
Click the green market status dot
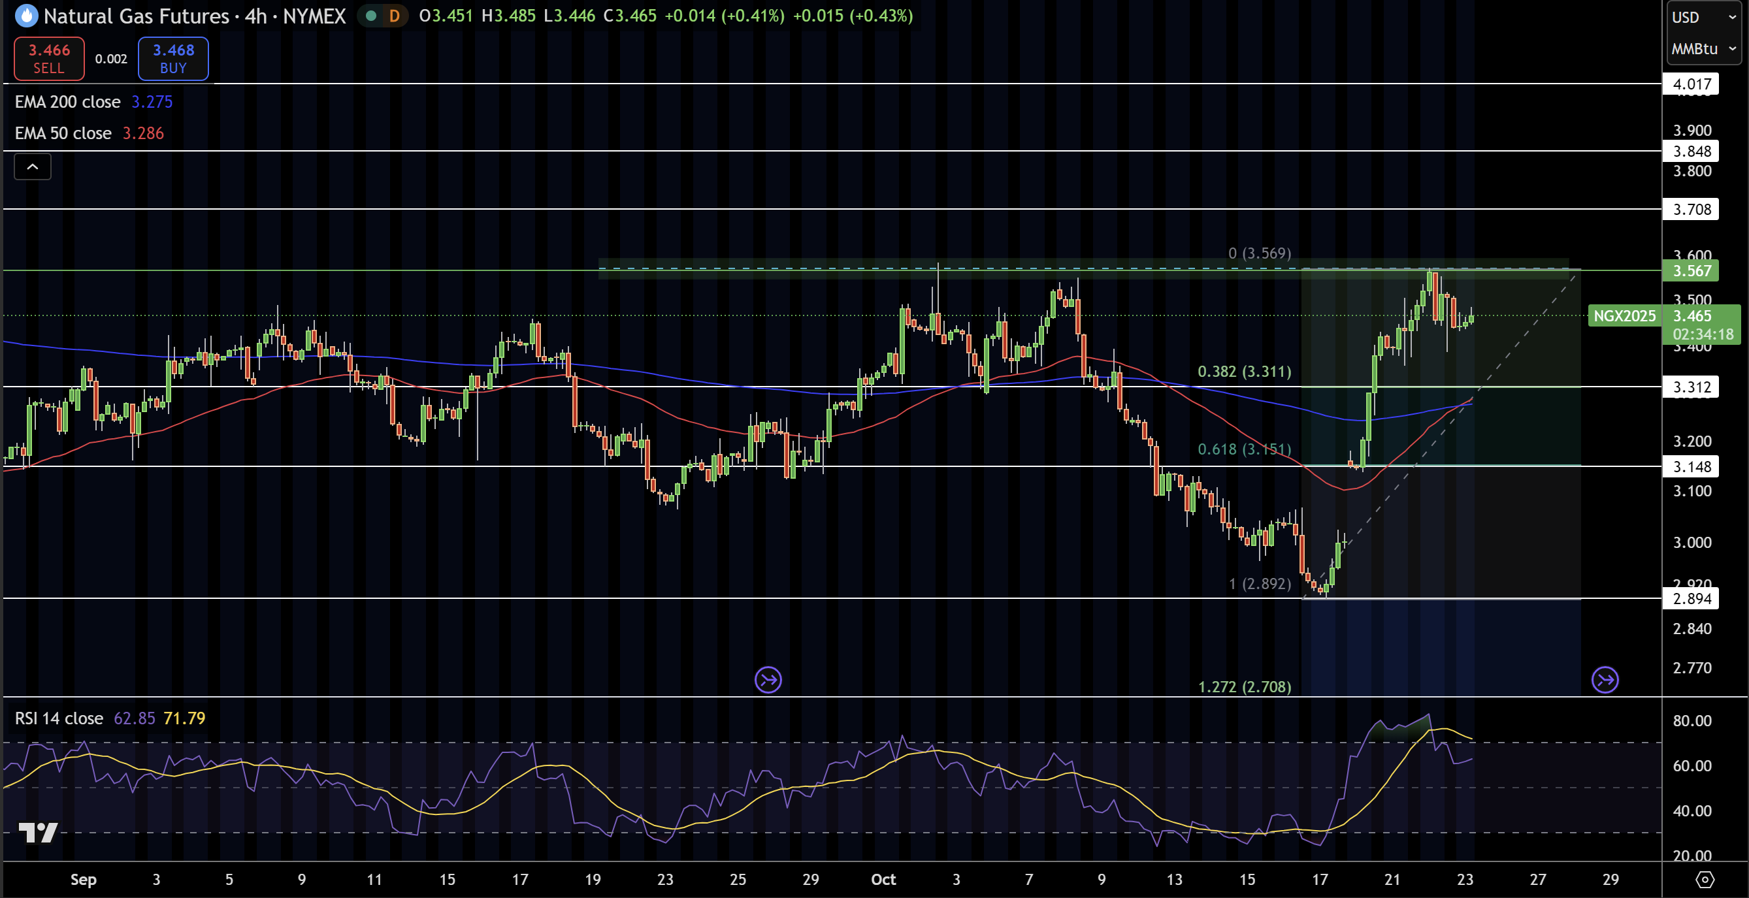370,16
